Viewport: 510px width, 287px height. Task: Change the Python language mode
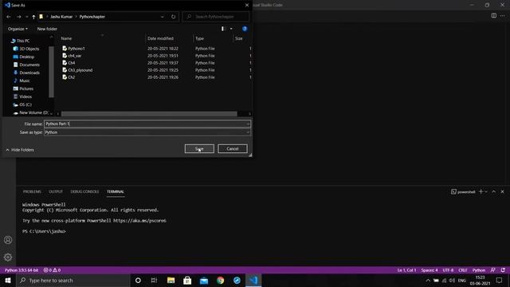click(x=479, y=270)
